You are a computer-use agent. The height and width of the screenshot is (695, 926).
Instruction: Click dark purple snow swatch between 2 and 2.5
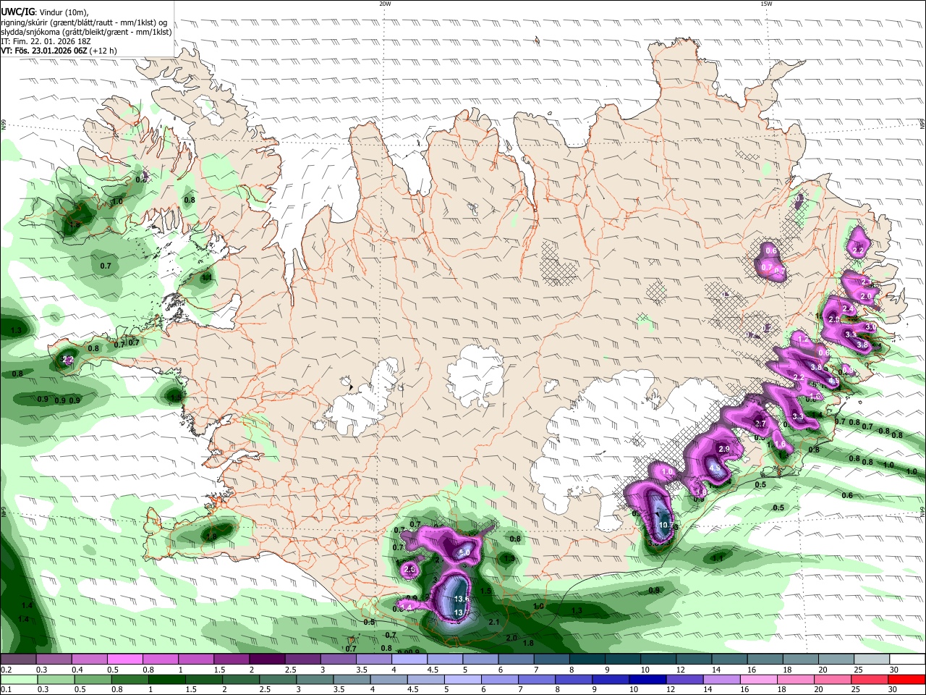[x=267, y=660]
